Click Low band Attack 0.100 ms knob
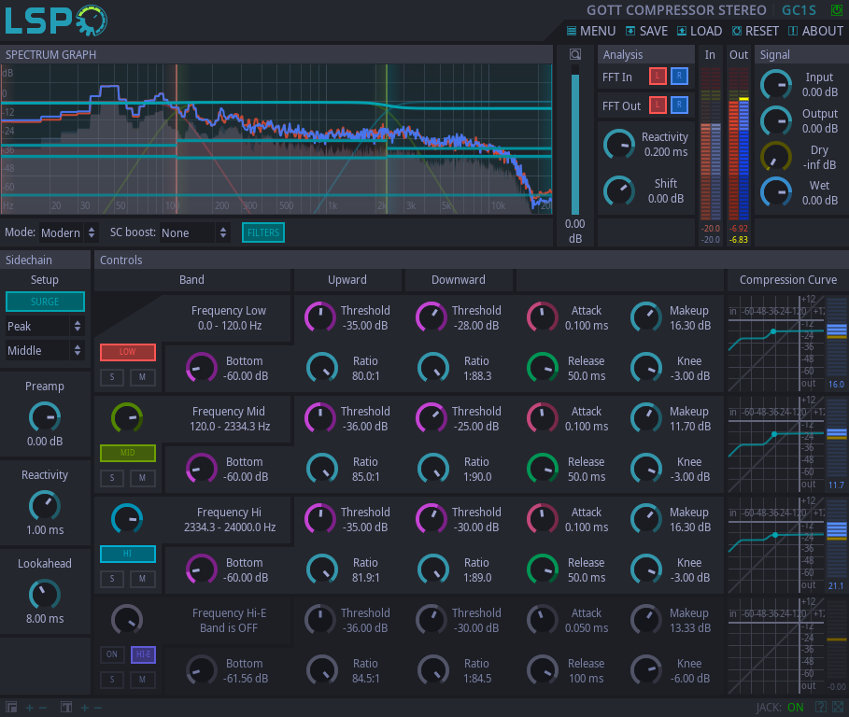Viewport: 849px width, 717px height. [x=542, y=317]
